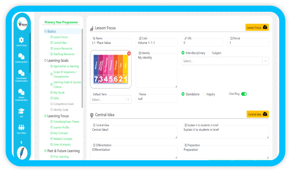Click the Team Affairs people icon
The width and height of the screenshot is (291, 172).
point(21,128)
